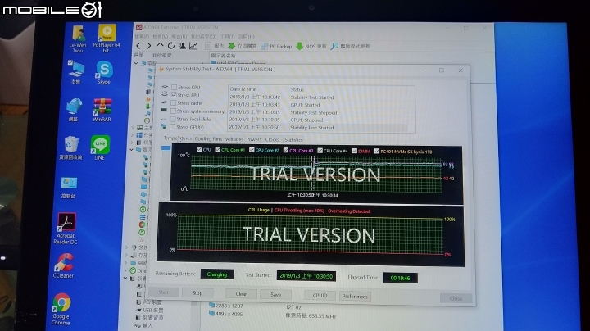Switch to Powers tab

click(x=253, y=139)
